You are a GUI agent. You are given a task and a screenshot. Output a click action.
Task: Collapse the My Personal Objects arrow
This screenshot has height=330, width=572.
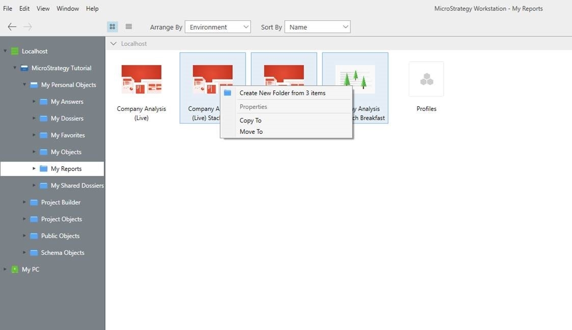(24, 84)
